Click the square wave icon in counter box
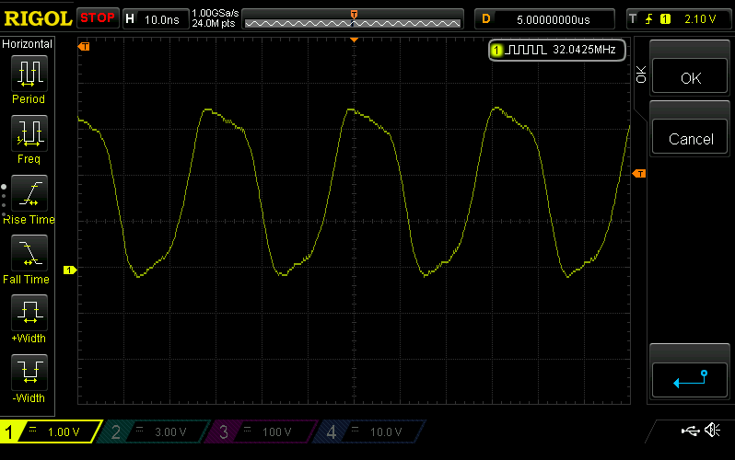Viewport: 735px width, 460px height. click(x=526, y=50)
